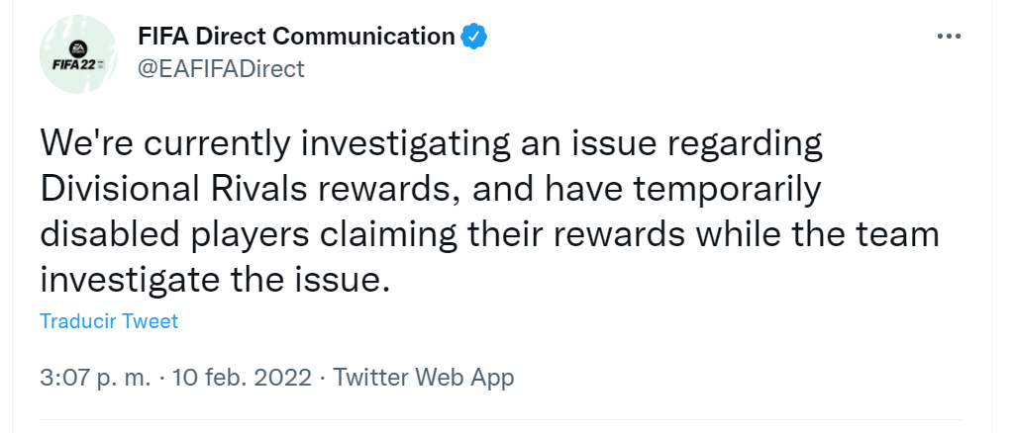
Task: Open the 3:07 p. m. timestamp
Action: 94,378
